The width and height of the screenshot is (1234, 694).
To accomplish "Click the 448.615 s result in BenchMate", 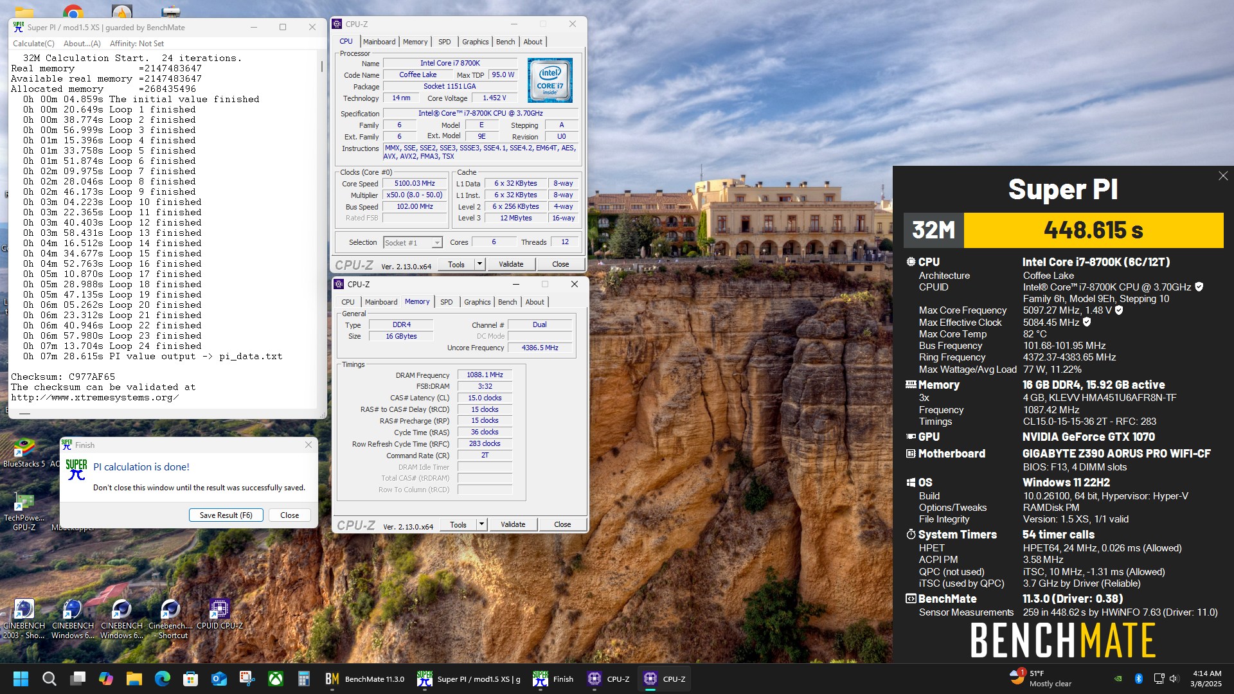I will tap(1093, 230).
